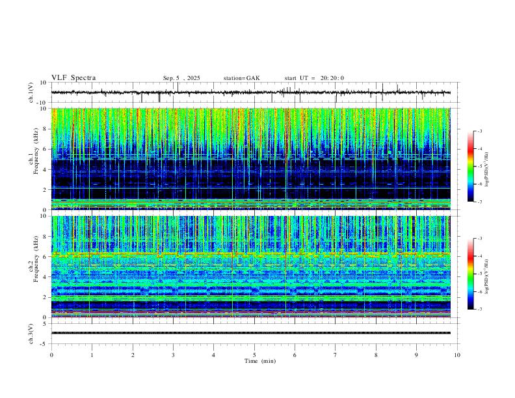This screenshot has height=398, width=515.
Task: Click the "6" kHz tick on ch.1 frequency axis
Action: coord(46,149)
